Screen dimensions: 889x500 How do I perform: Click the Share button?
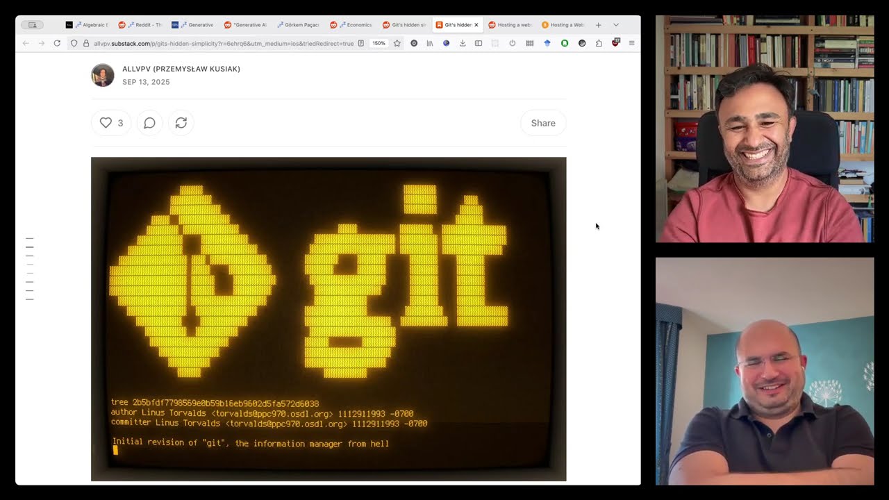pyautogui.click(x=543, y=123)
